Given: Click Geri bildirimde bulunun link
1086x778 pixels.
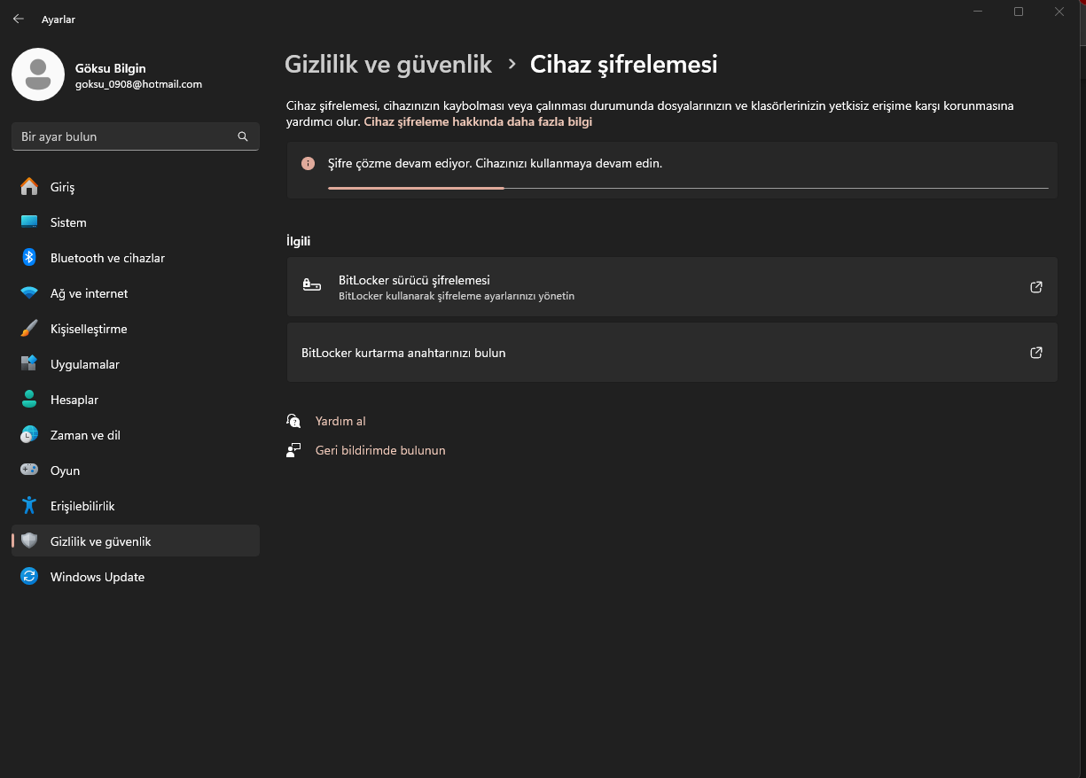Looking at the screenshot, I should (380, 450).
